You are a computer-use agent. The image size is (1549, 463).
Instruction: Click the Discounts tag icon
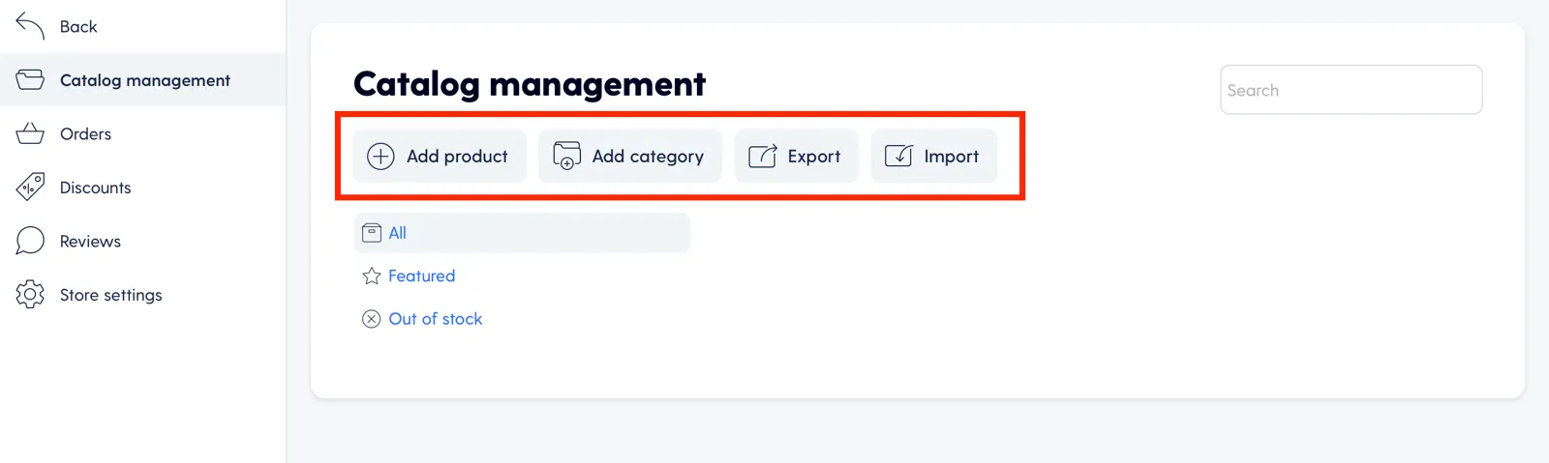point(30,187)
